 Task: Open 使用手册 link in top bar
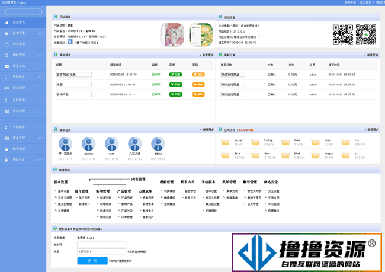pos(351,2)
